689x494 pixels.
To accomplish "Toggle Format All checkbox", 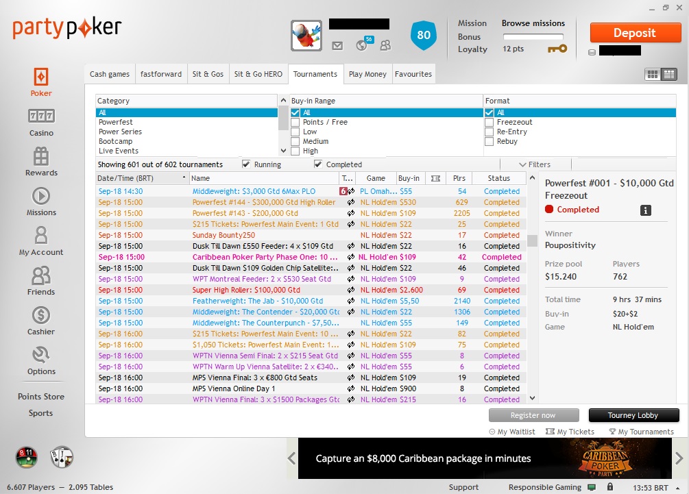I will pos(489,113).
